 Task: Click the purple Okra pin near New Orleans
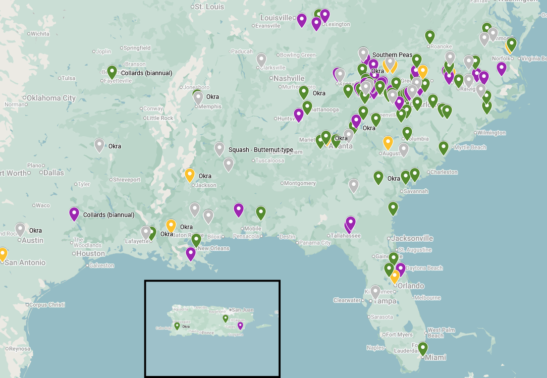[190, 254]
